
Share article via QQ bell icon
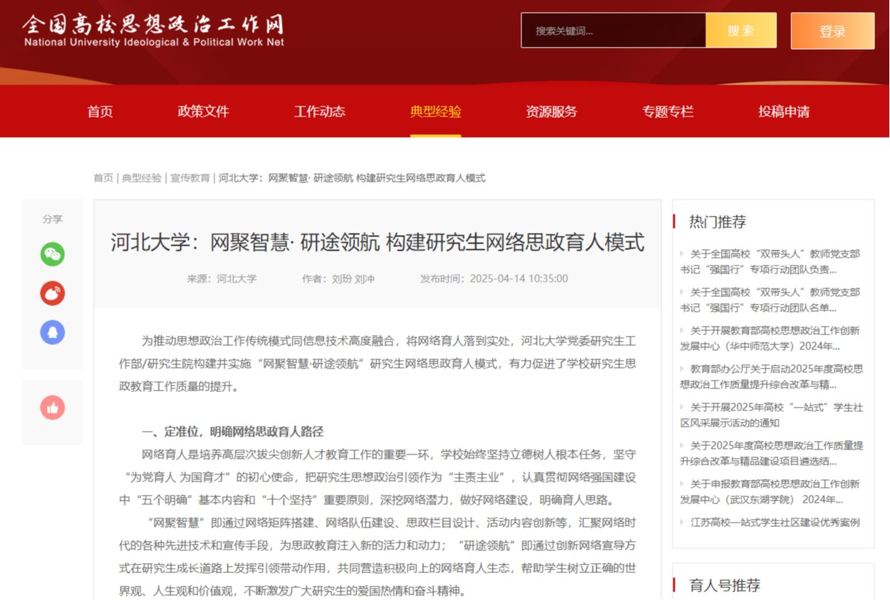point(53,332)
